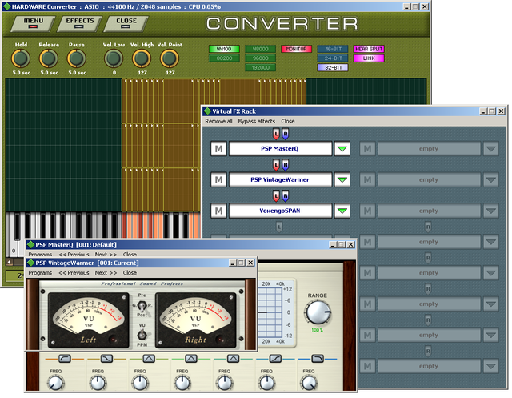Click the fourth EQ band bell filter icon
The width and height of the screenshot is (512, 398).
[191, 359]
